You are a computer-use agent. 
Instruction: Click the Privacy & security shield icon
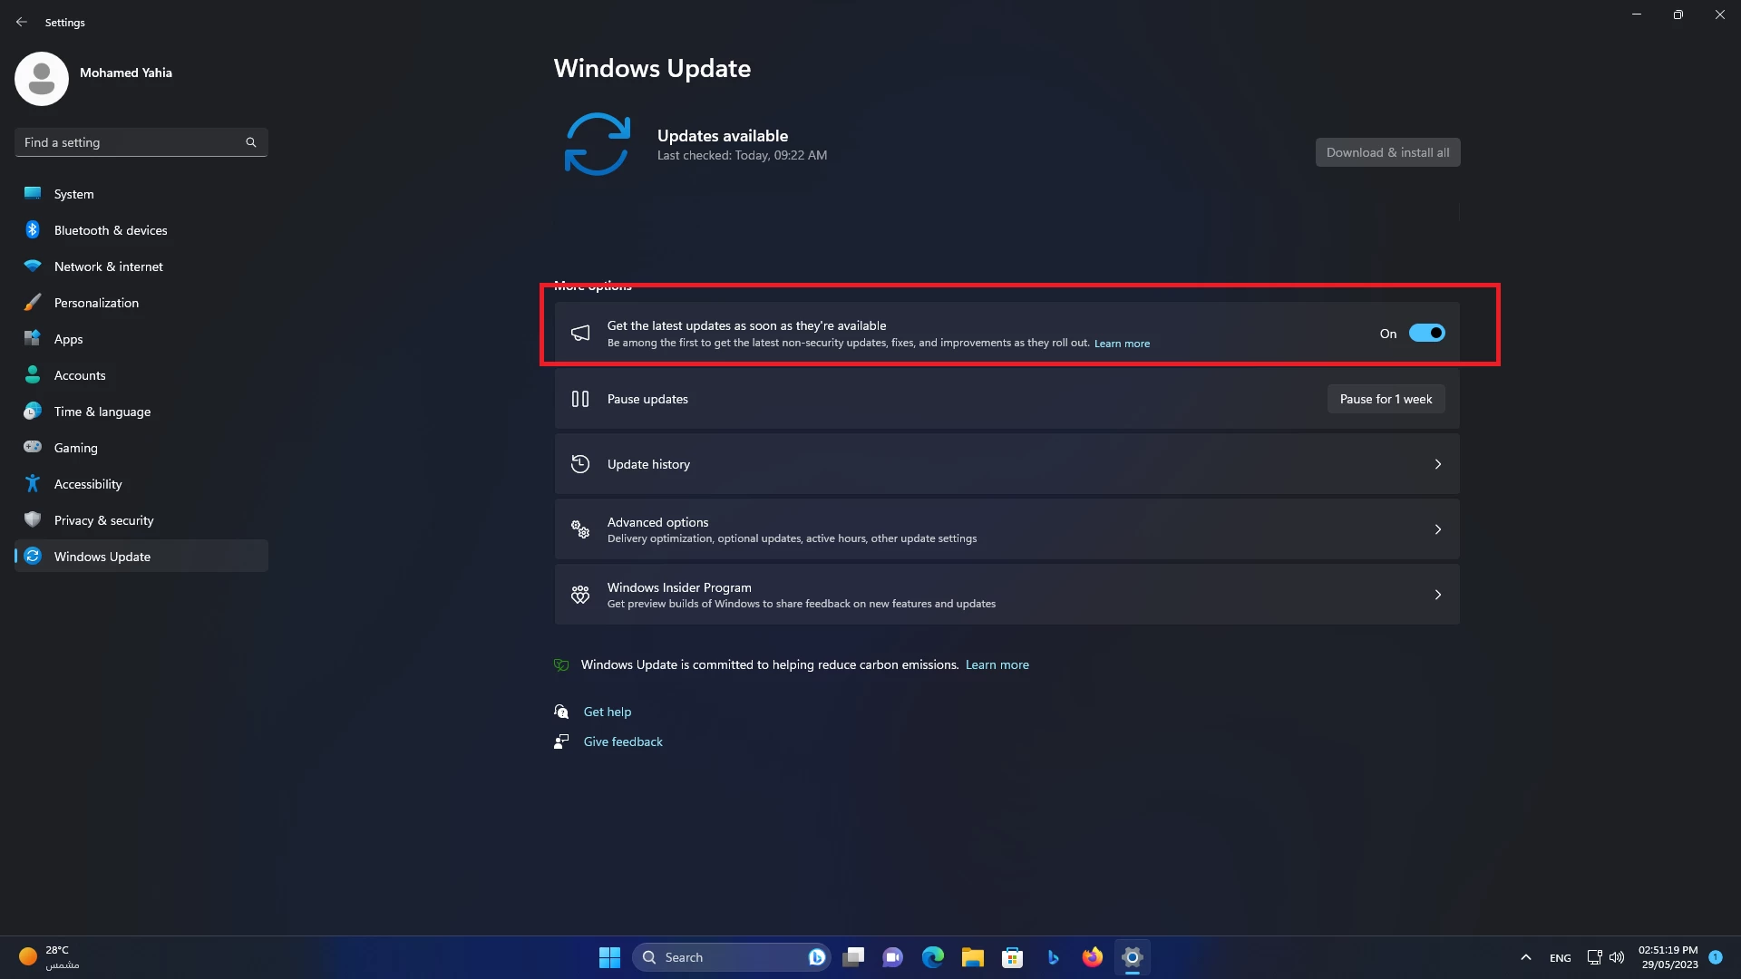click(33, 519)
